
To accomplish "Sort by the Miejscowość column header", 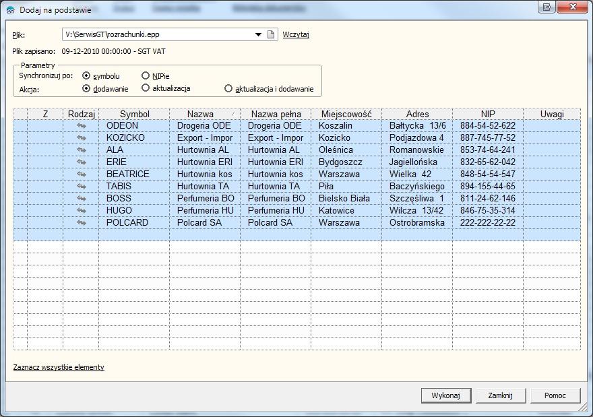I will pos(346,114).
